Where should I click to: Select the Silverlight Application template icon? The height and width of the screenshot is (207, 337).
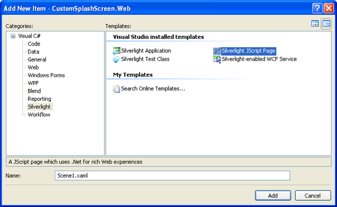coord(116,51)
